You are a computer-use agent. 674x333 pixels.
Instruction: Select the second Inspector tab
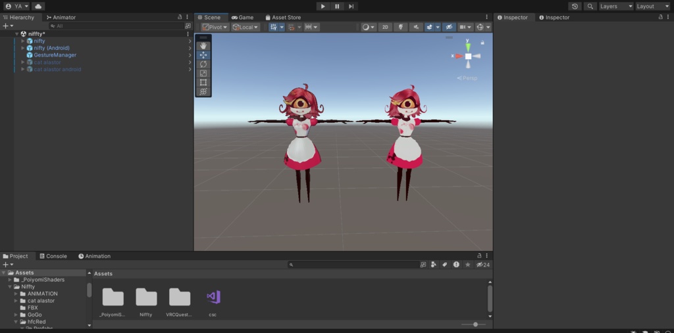point(554,17)
